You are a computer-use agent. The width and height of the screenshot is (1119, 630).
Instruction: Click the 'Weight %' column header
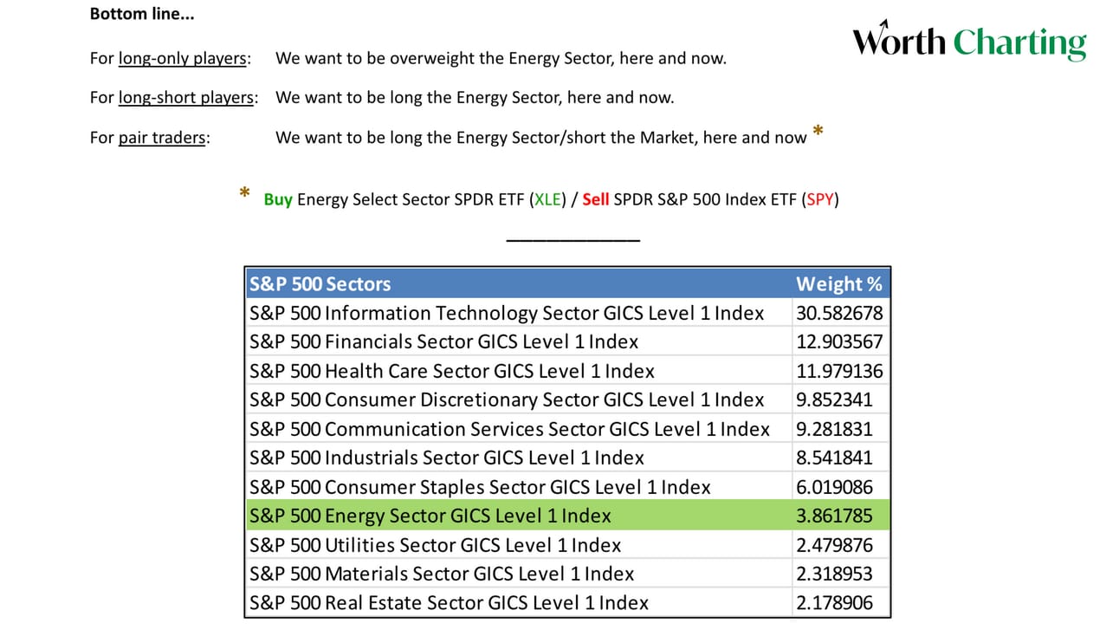click(x=838, y=284)
